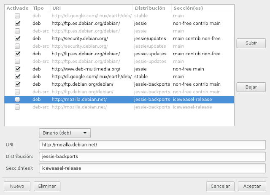Enable the mozilla.debian.net deb checkbox
Viewport: 270px width, 195px height.
[x=17, y=100]
